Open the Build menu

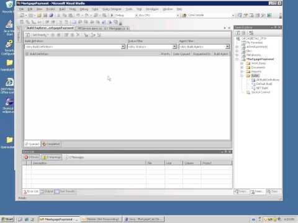click(62, 9)
